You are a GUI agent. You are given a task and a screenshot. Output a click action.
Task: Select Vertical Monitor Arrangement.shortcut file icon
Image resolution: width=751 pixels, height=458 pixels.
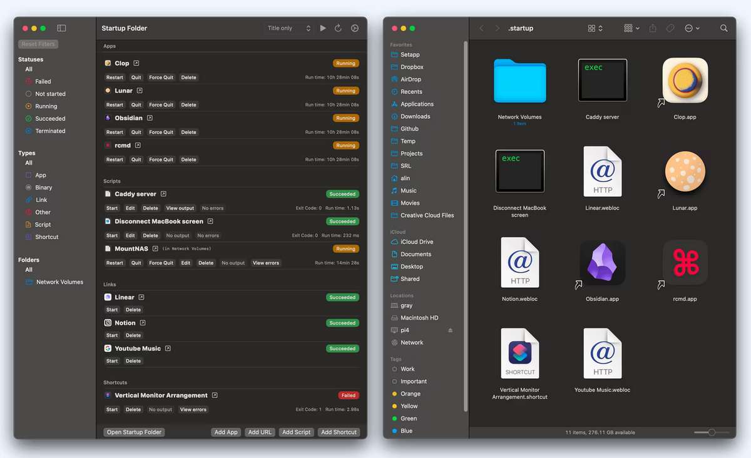(519, 353)
